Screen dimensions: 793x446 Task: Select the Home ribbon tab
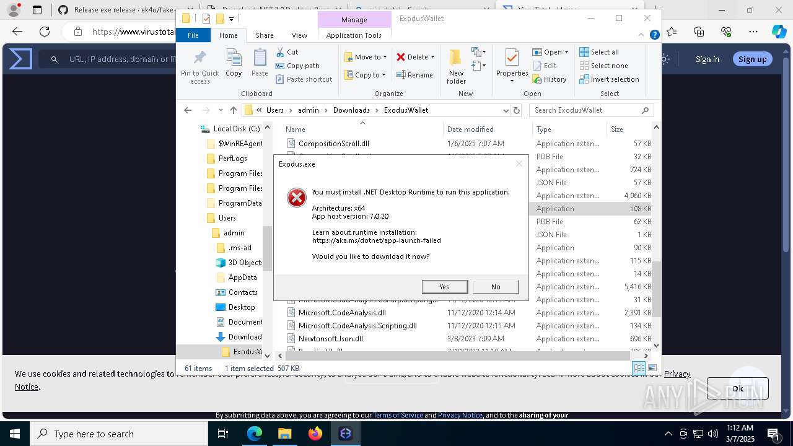coord(228,35)
